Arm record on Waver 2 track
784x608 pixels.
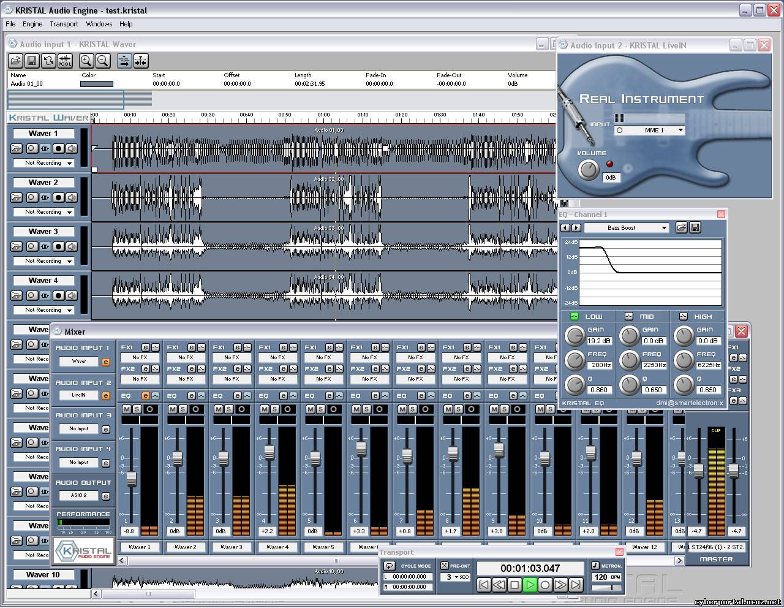click(x=58, y=197)
